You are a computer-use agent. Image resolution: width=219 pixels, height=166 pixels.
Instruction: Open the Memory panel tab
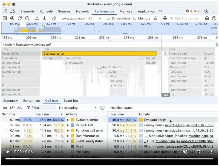click(x=126, y=12)
